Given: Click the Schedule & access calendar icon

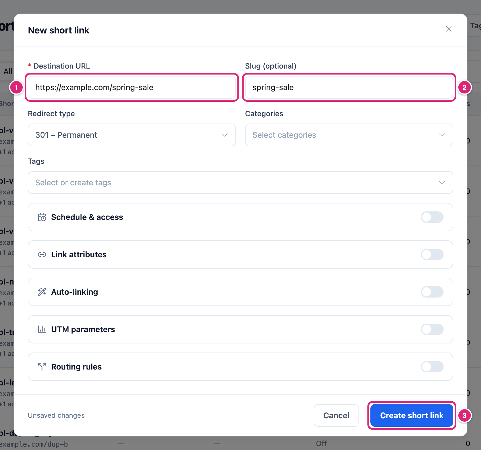Looking at the screenshot, I should click(x=42, y=217).
